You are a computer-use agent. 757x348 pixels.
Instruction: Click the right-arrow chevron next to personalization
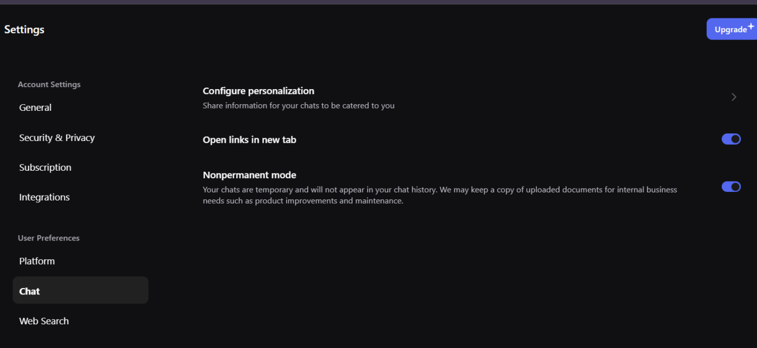point(733,97)
